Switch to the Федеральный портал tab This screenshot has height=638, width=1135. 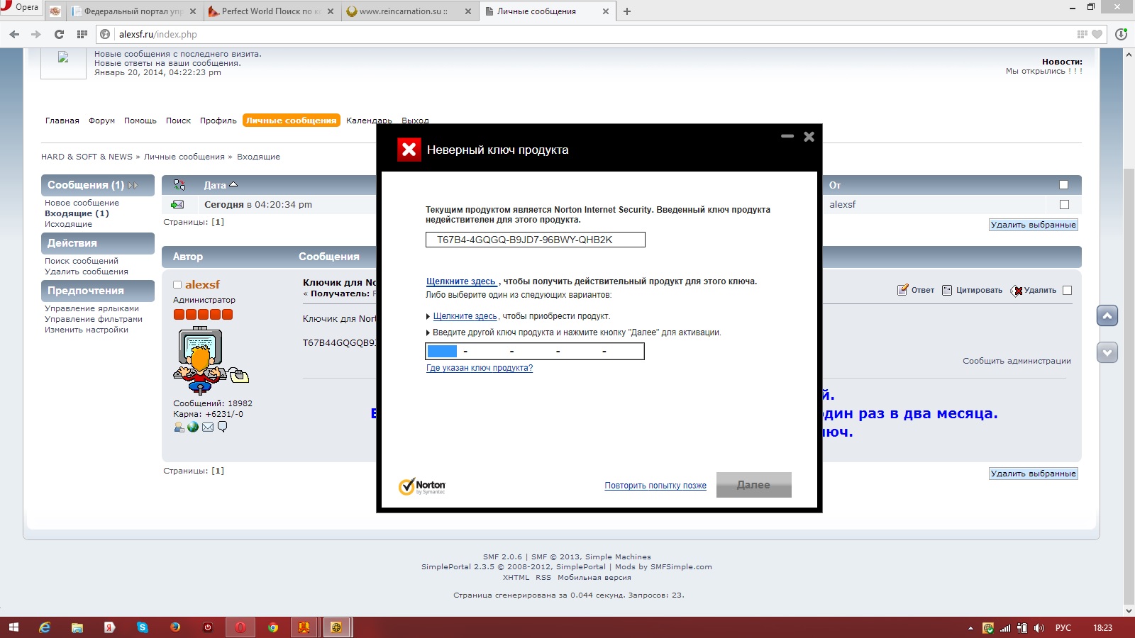[133, 11]
